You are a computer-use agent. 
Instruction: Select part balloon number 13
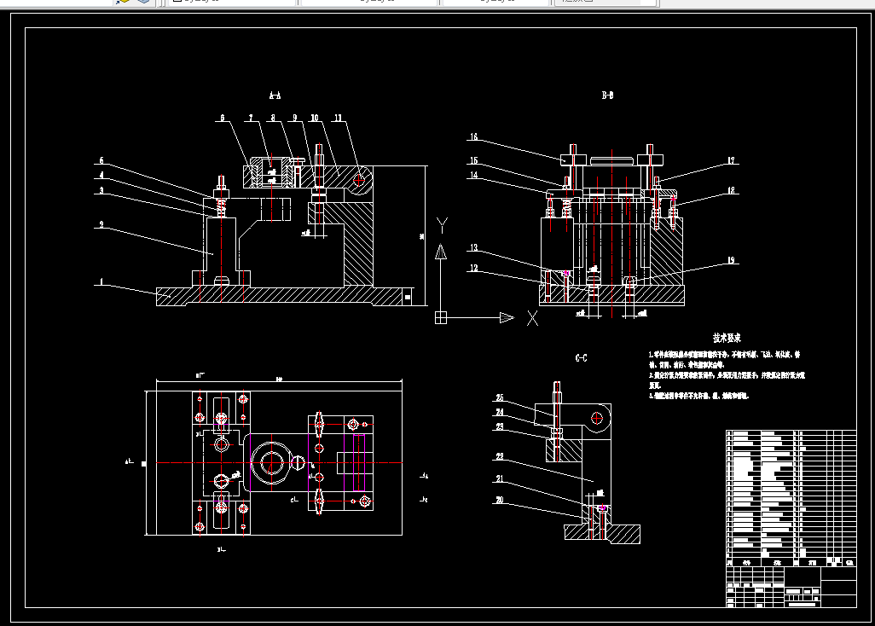click(474, 247)
